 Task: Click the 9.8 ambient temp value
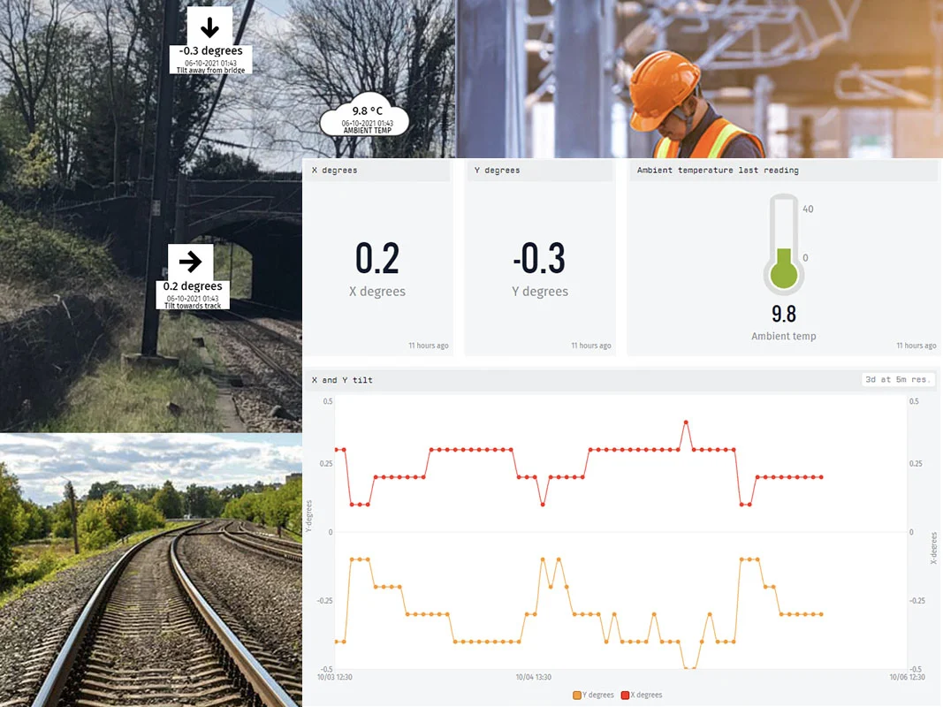[x=784, y=314]
